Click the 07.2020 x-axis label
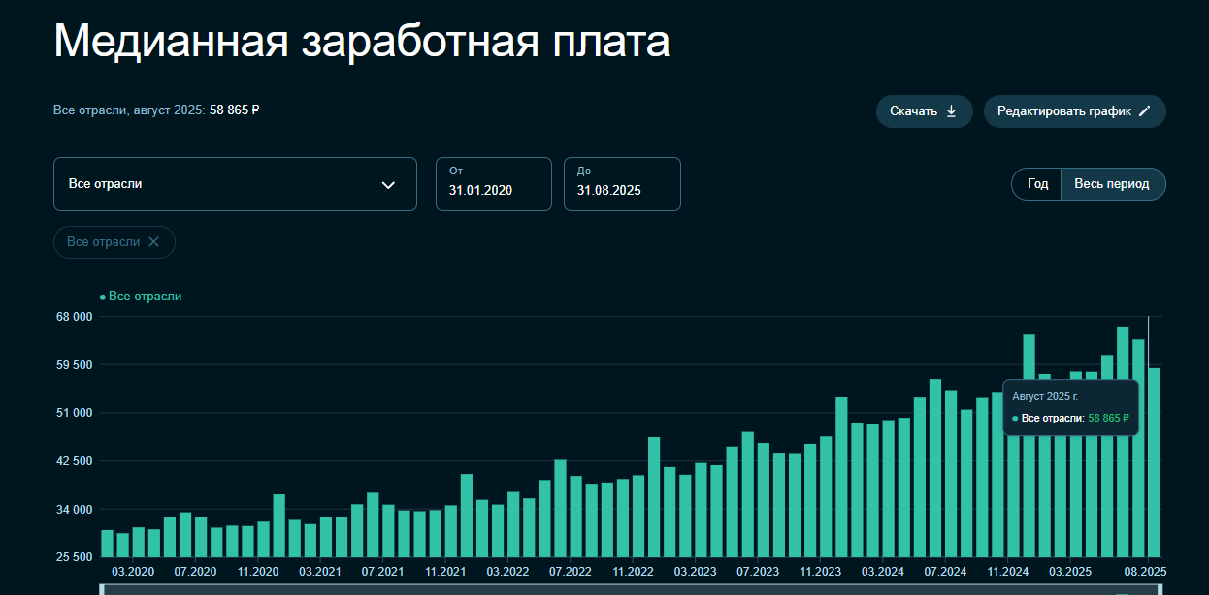 click(x=195, y=572)
